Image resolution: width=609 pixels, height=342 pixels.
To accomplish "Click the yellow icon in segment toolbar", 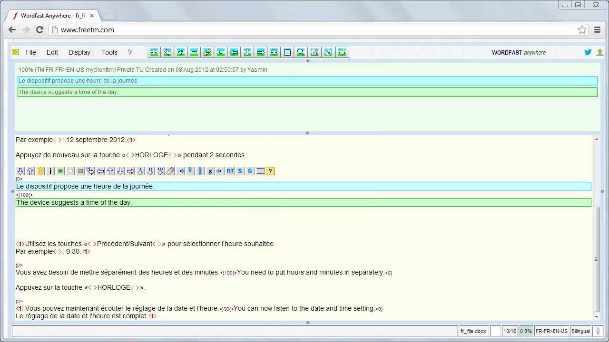I will (40, 171).
